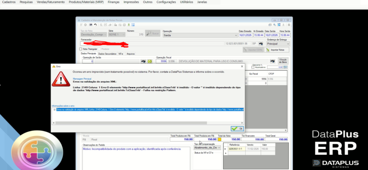Open the Utilitários menu
Screen dimensions: 368x170
(x=187, y=2)
